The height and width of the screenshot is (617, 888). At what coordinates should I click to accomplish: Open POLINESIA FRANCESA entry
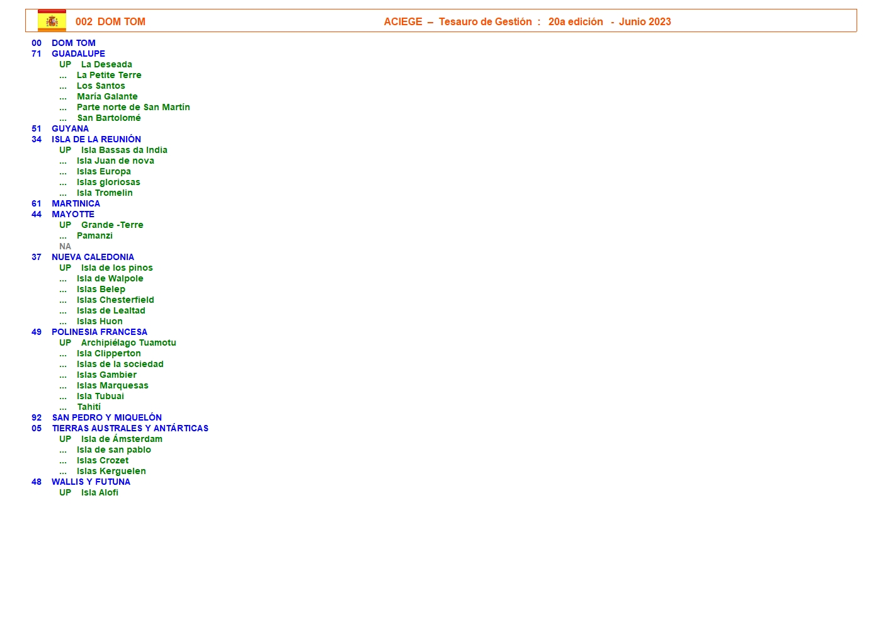(x=100, y=332)
